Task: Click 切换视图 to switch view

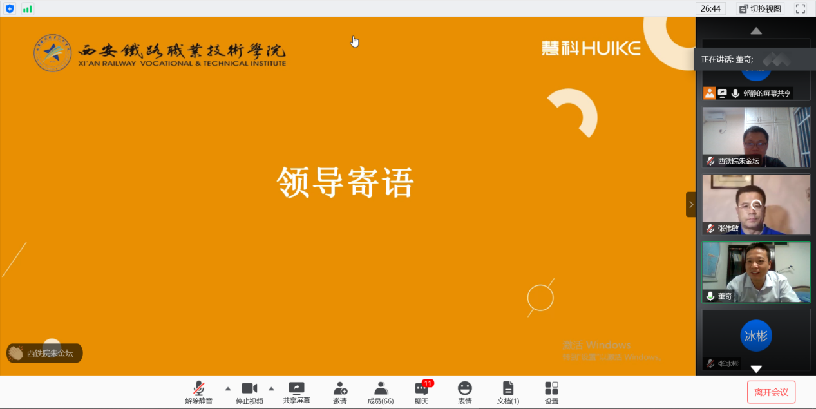Action: click(760, 8)
